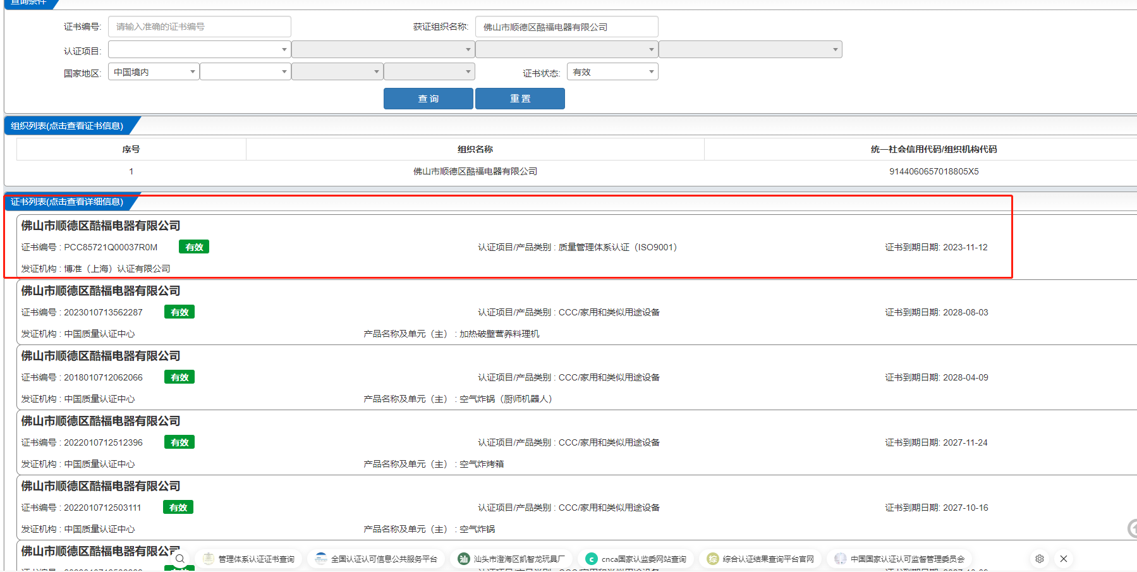1137x572 pixels.
Task: Open the third 国家地区 dropdown
Action: tap(337, 72)
